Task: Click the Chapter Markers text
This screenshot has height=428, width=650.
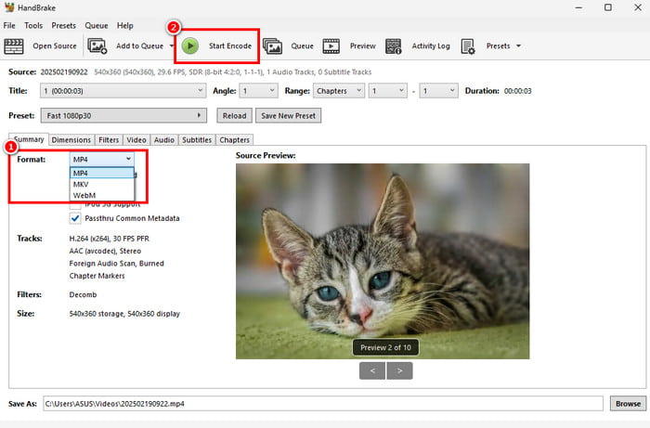Action: coord(97,276)
